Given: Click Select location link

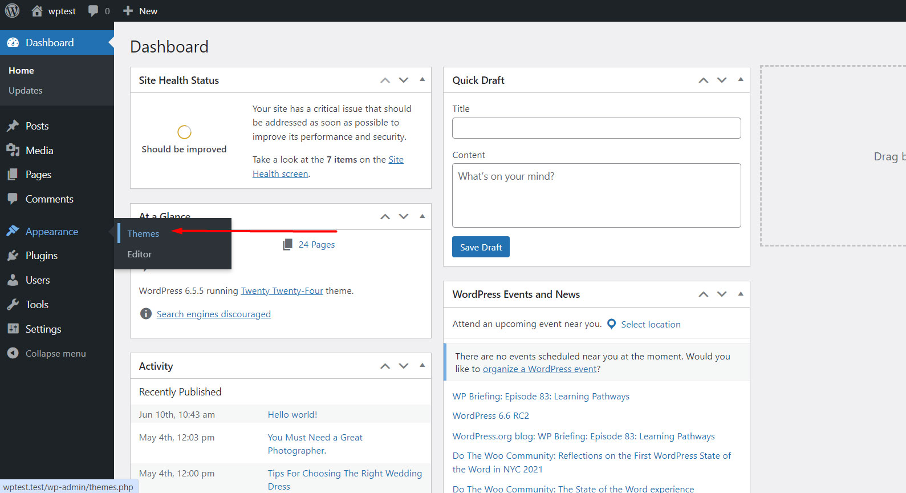Looking at the screenshot, I should pyautogui.click(x=651, y=324).
